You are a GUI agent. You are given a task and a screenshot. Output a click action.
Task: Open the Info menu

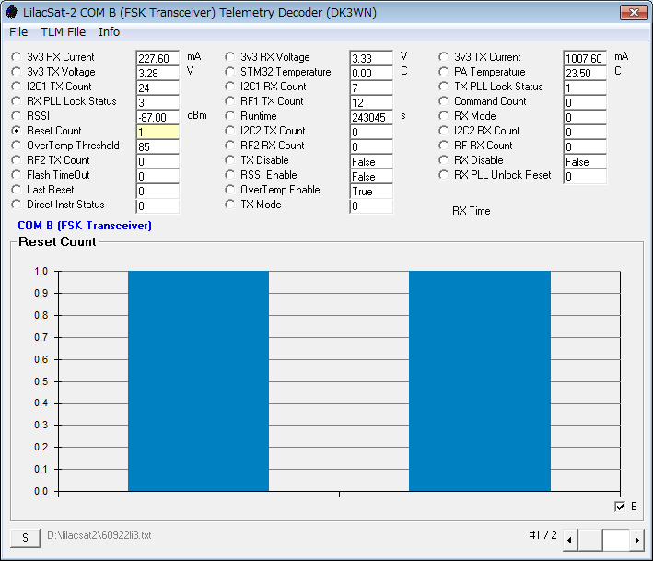(x=109, y=31)
